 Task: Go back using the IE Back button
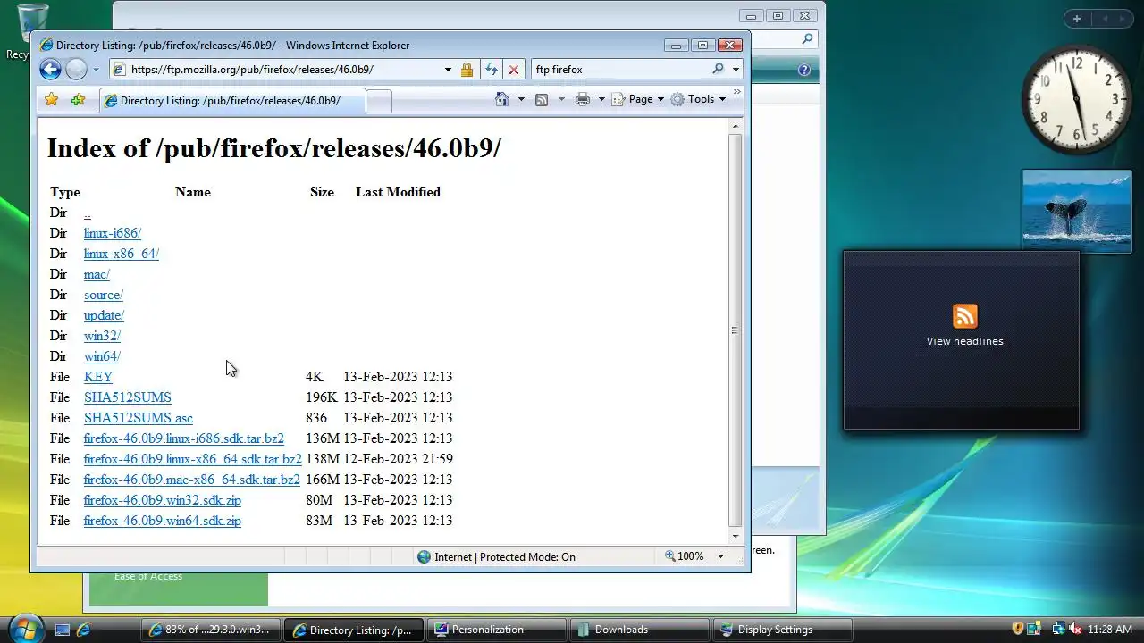coord(50,69)
